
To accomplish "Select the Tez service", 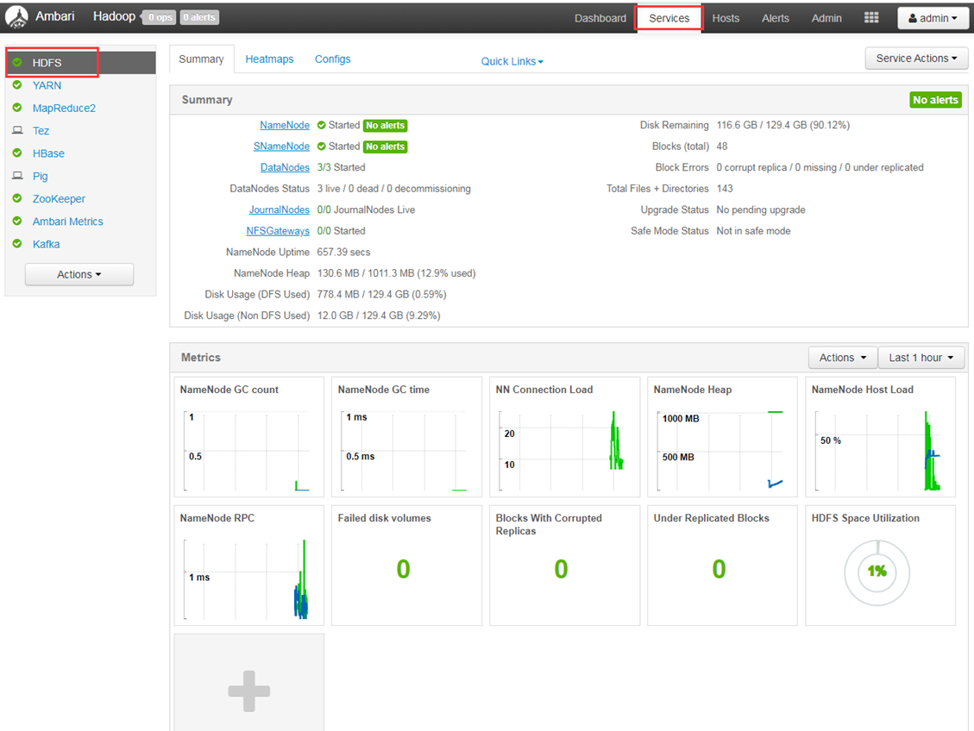I will click(x=41, y=131).
